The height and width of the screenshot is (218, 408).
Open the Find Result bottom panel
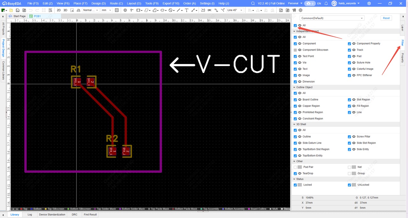(x=90, y=214)
